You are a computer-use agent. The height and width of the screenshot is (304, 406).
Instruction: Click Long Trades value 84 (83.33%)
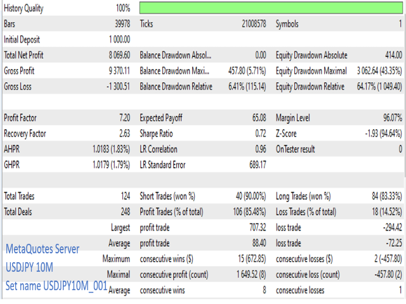(x=387, y=196)
